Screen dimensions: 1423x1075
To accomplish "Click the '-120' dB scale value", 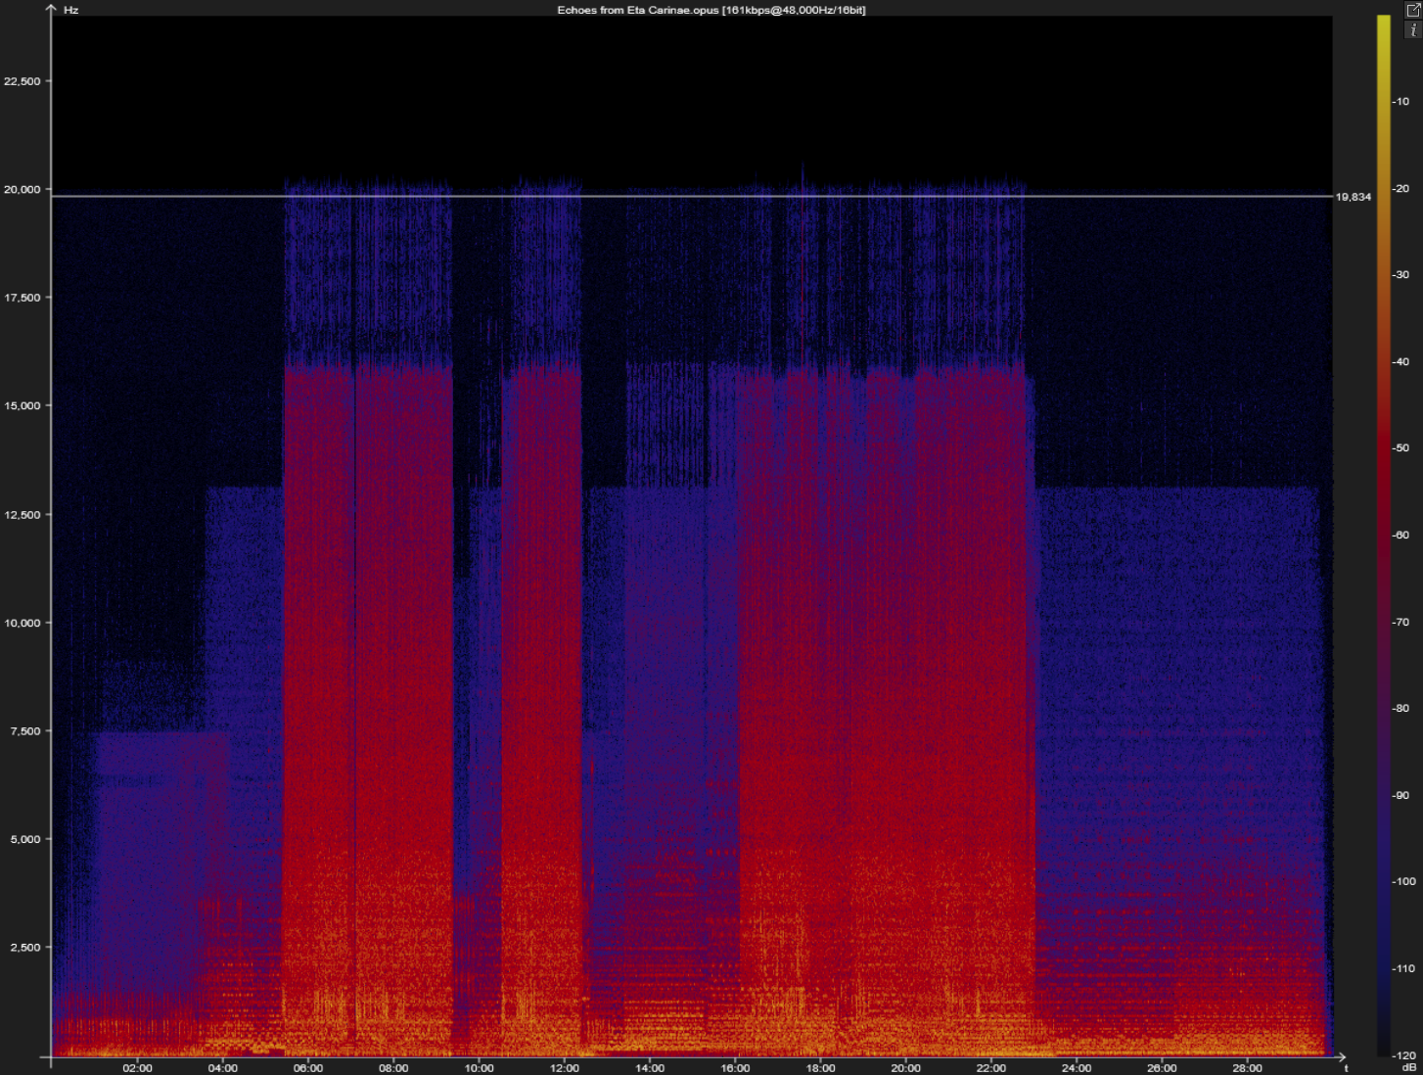I will [x=1403, y=1055].
